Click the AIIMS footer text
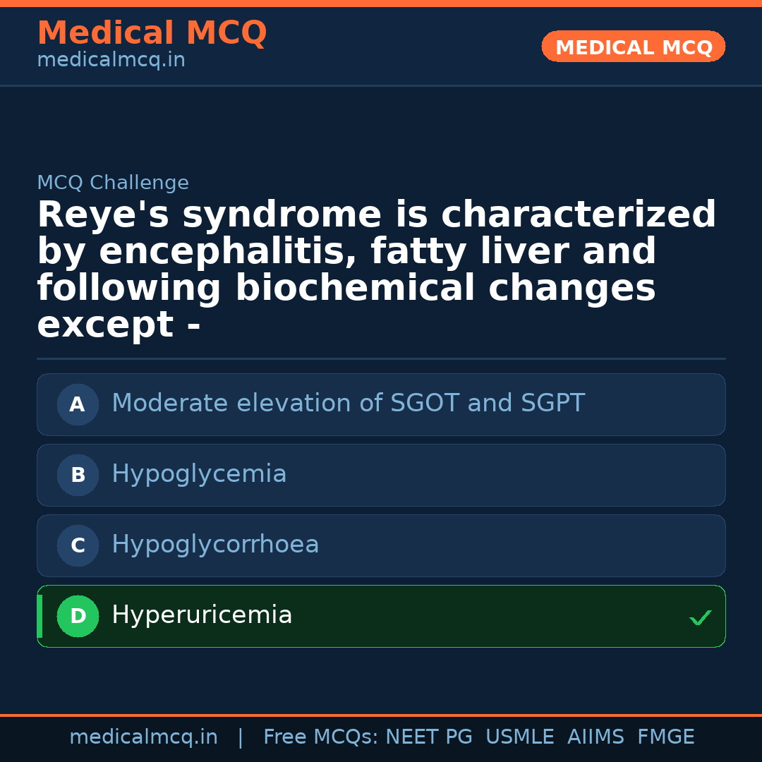Viewport: 762px width, 762px height. tap(595, 737)
